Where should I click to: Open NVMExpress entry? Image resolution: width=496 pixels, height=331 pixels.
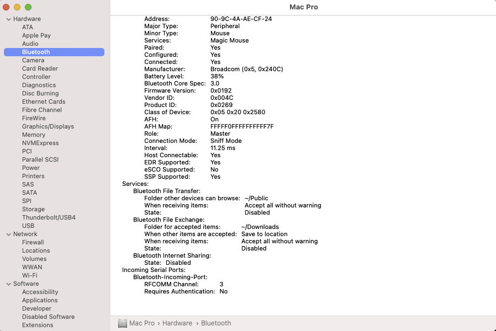coord(40,143)
